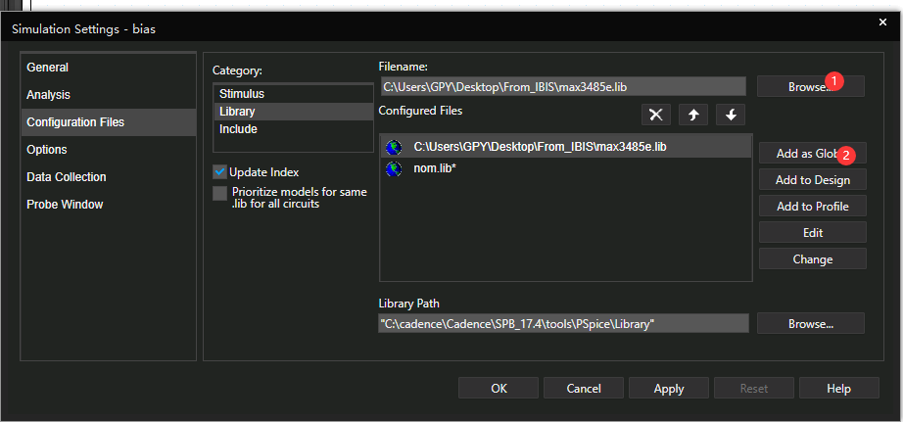Screen dimensions: 903x422
Task: Click inside the Filename text field
Action: click(562, 87)
